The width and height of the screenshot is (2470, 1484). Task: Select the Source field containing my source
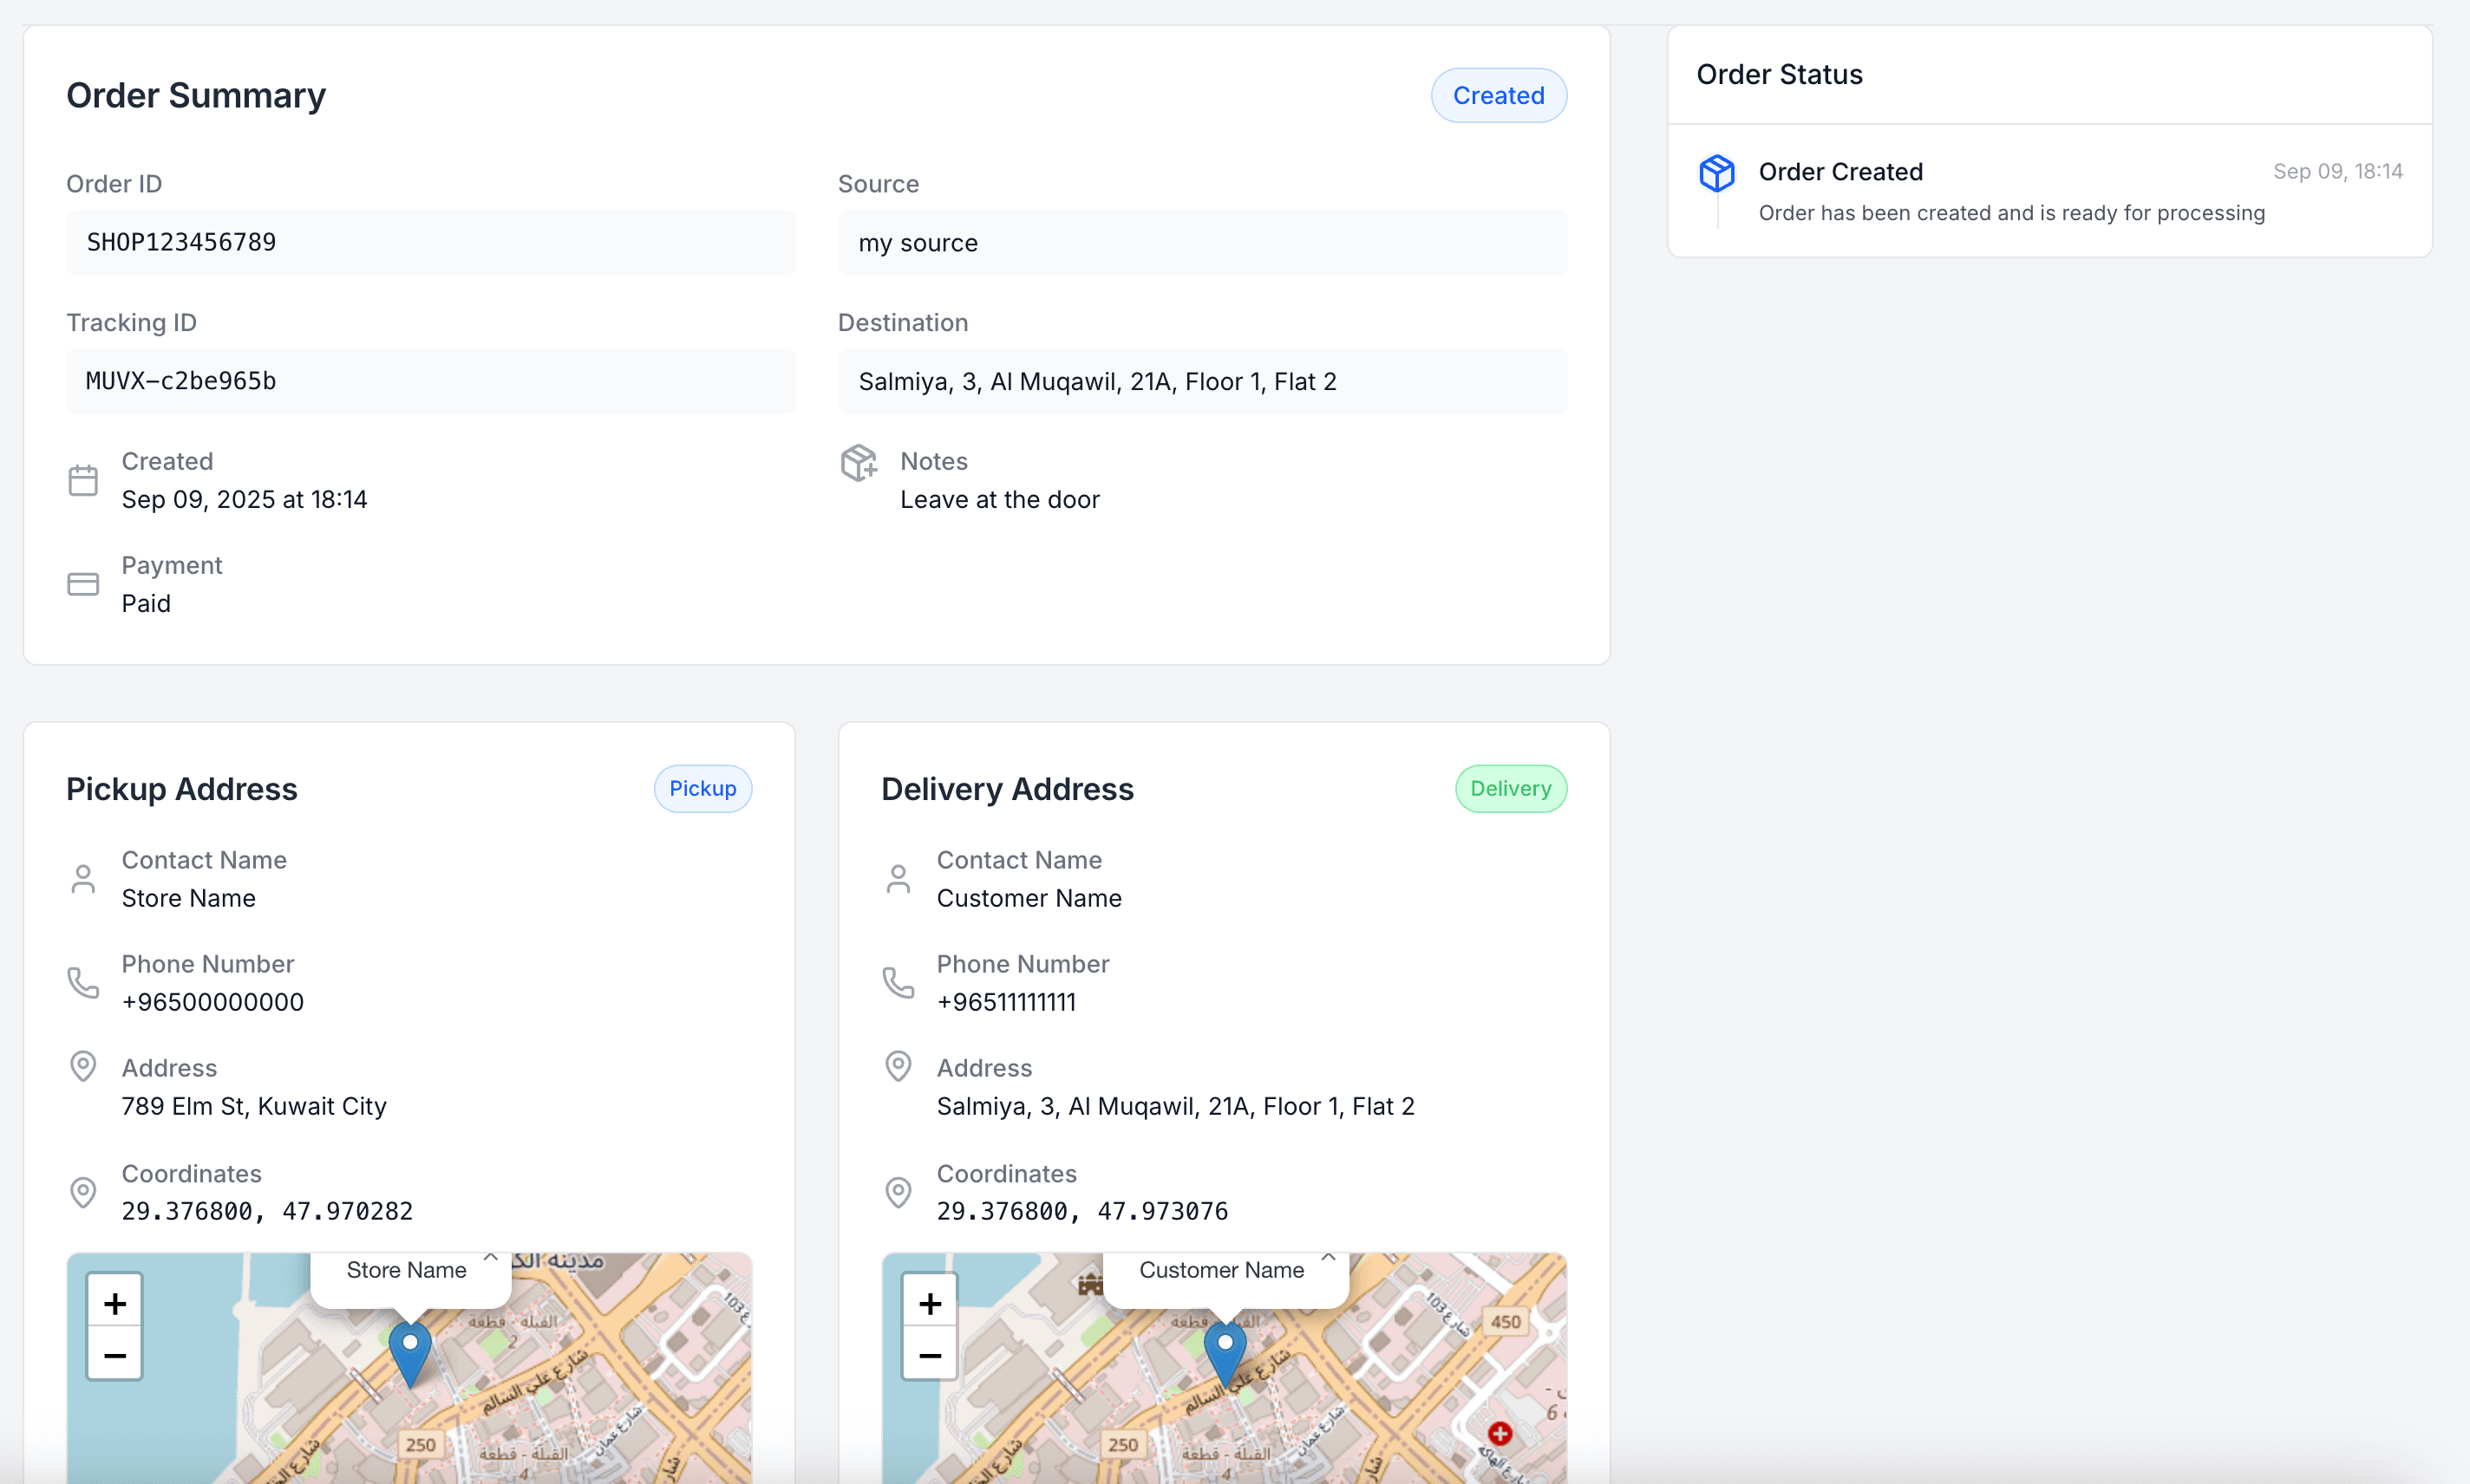[1201, 242]
